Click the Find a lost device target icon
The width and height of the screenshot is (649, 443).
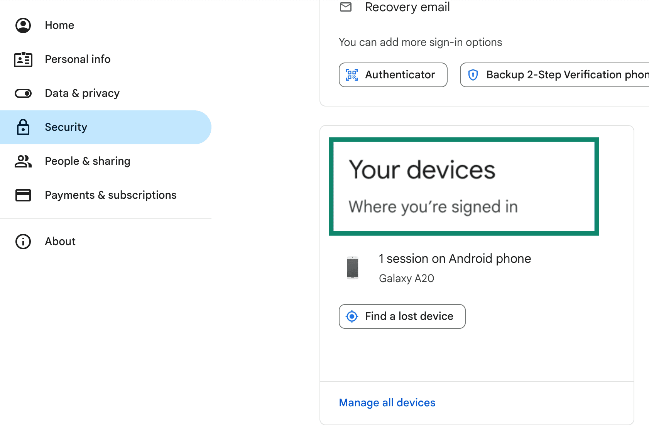tap(352, 316)
